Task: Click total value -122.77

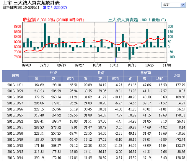Action: [180, 146]
